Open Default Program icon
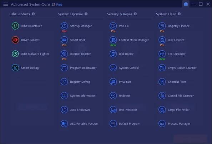Viewport: 212px width, 144px height. [x=113, y=124]
